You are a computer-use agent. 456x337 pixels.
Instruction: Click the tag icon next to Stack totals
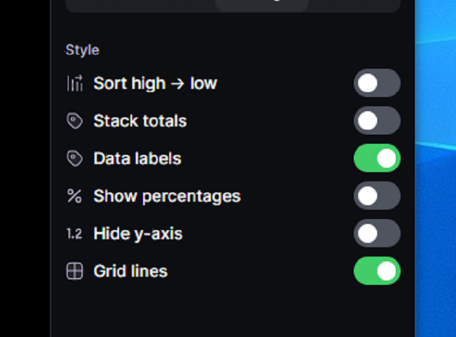click(74, 121)
